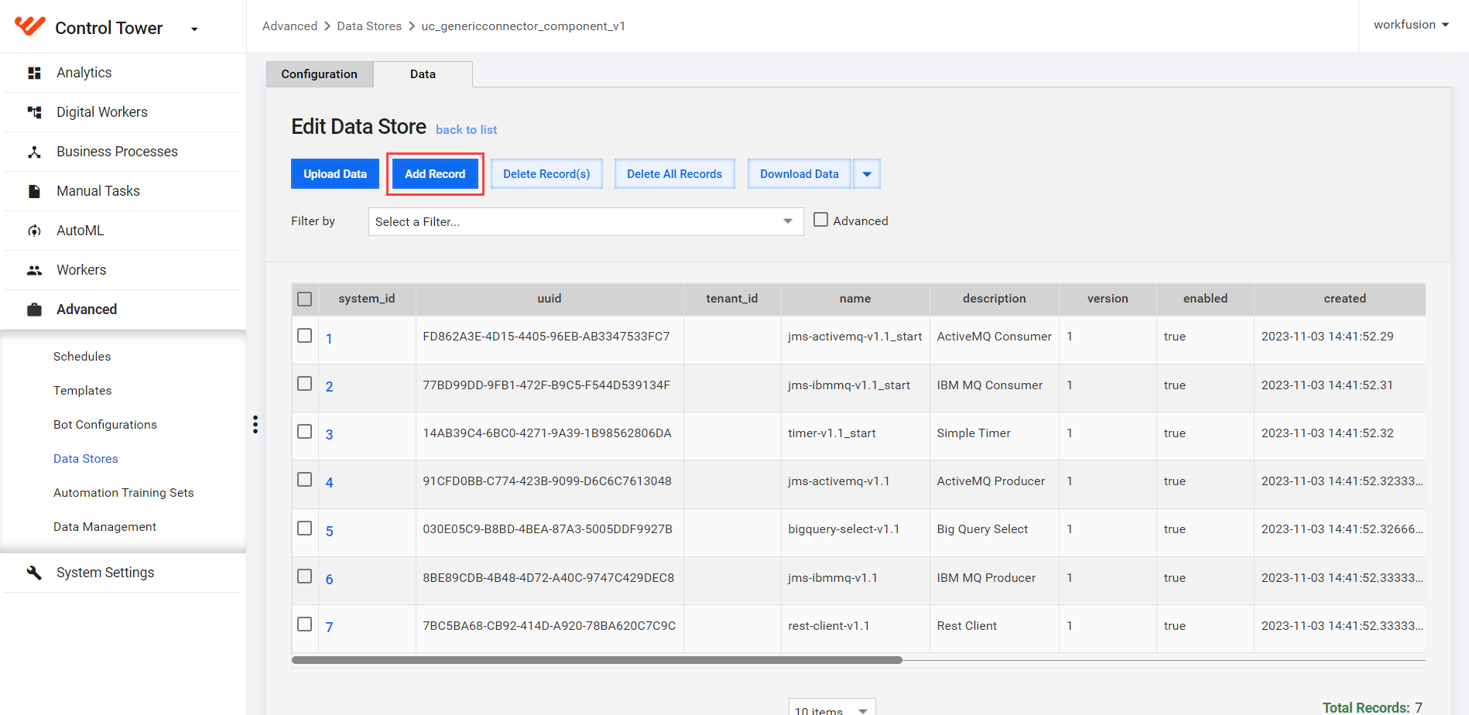Open the Select a Filter combo box

coord(586,221)
